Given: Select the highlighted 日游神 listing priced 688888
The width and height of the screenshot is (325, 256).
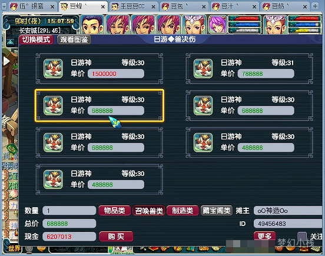Looking at the screenshot, I should point(100,105).
